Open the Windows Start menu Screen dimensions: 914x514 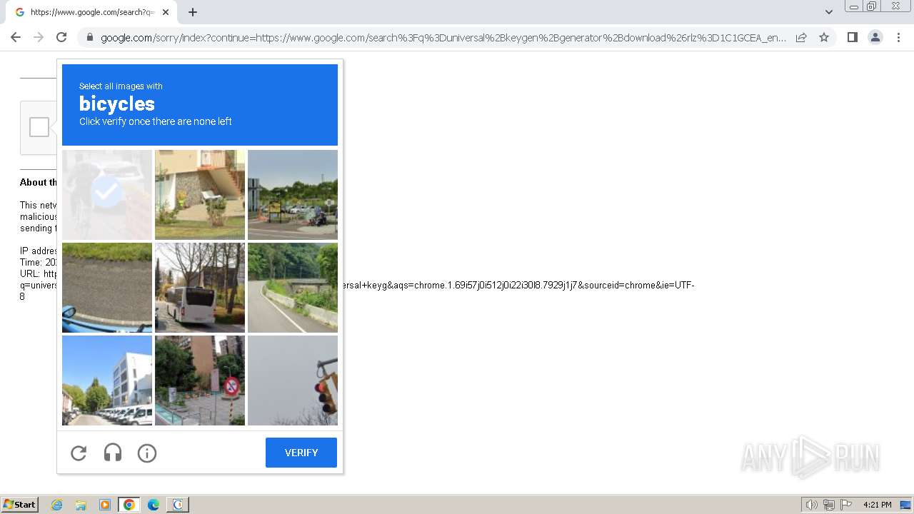20,505
